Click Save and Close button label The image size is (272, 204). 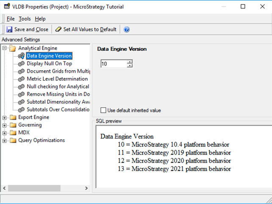(x=31, y=30)
